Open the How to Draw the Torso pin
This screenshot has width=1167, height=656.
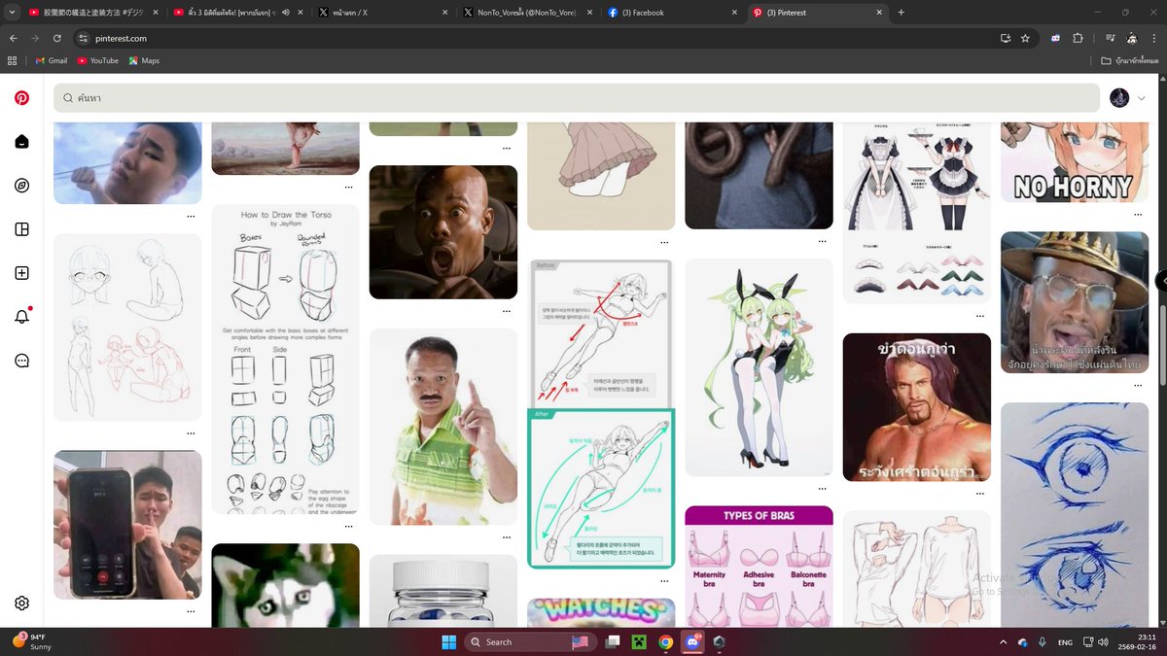click(285, 360)
